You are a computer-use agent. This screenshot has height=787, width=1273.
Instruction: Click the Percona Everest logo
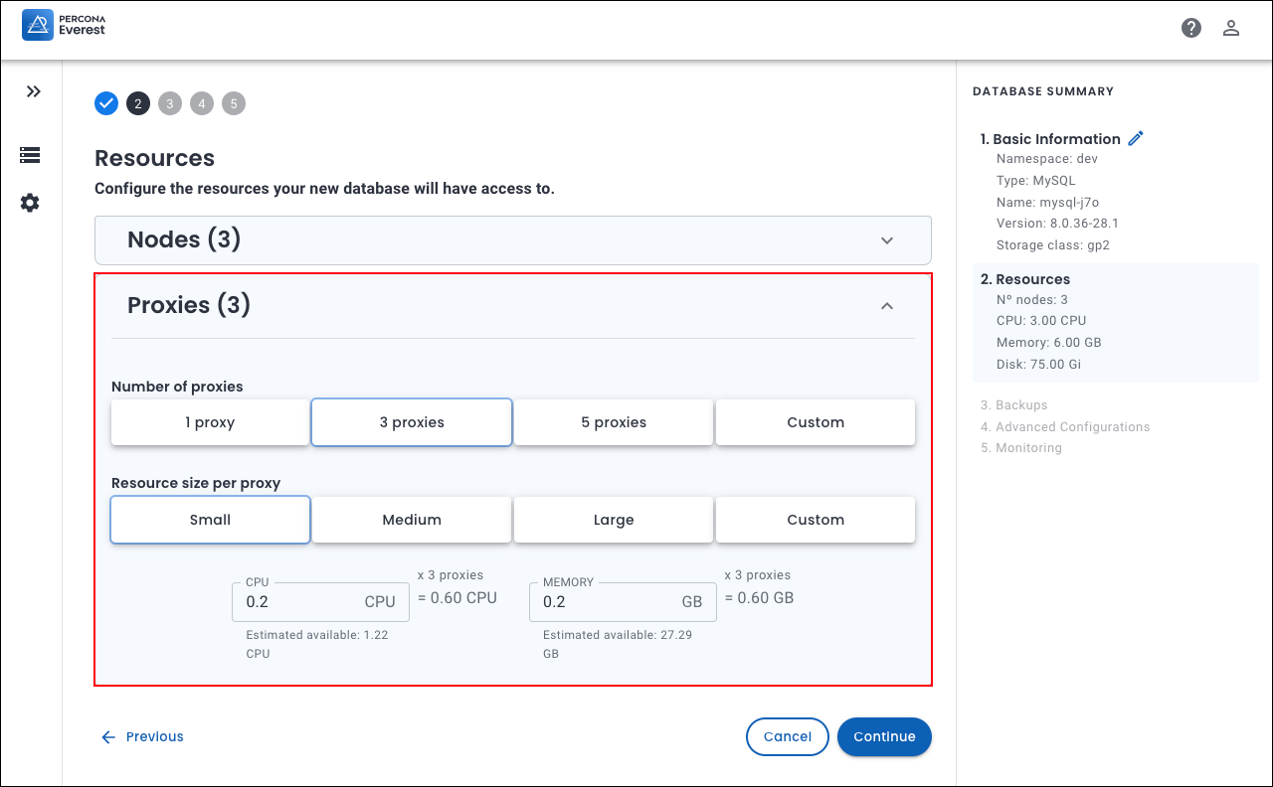[64, 25]
